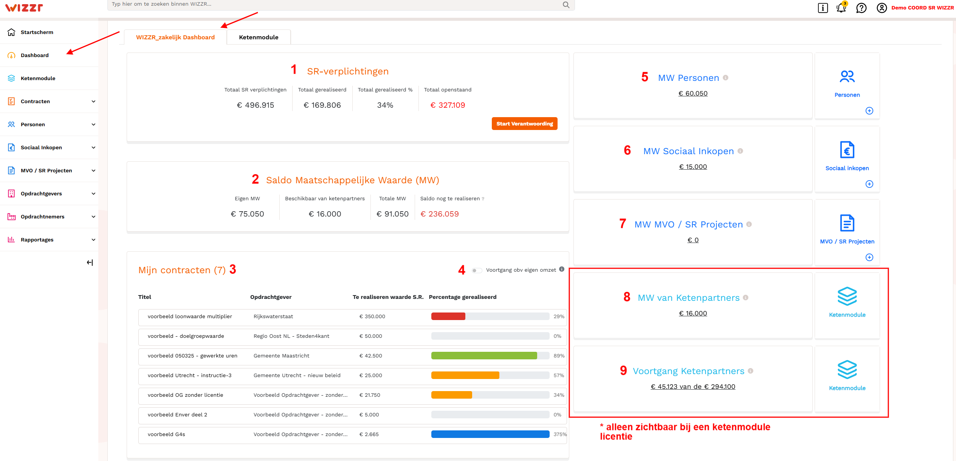
Task: Click the Opdrachtnemers factory icon
Action: point(11,217)
